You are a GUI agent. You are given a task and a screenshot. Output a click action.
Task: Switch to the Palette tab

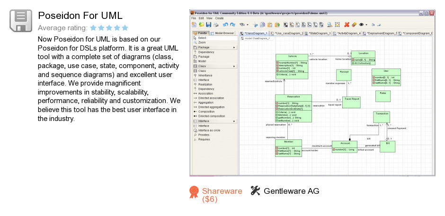(201, 33)
